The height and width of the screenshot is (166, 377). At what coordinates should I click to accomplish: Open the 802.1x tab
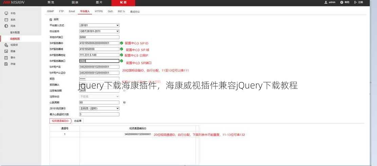pos(121,11)
